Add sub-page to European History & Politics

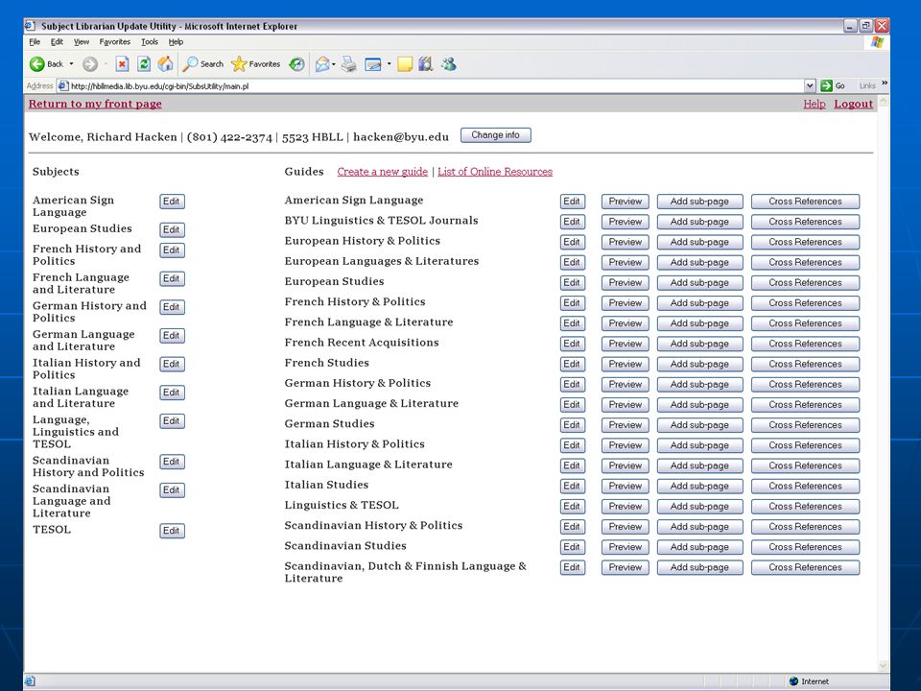[699, 242]
